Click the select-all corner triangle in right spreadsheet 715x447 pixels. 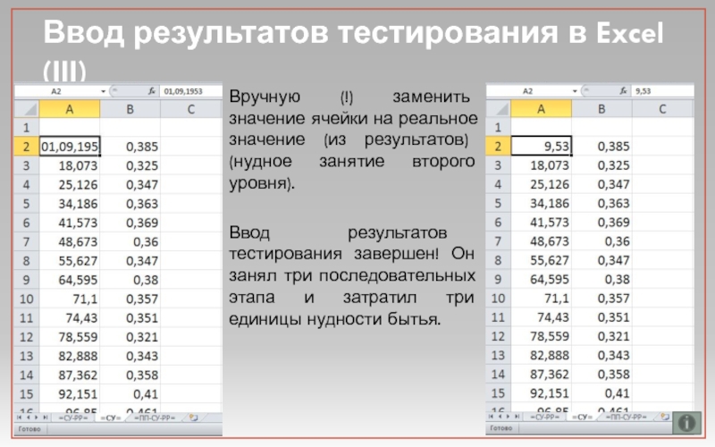(498, 109)
